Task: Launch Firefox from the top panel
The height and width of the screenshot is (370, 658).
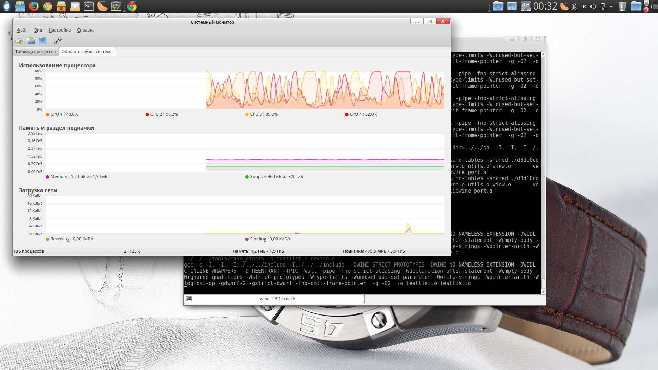Action: tap(34, 7)
